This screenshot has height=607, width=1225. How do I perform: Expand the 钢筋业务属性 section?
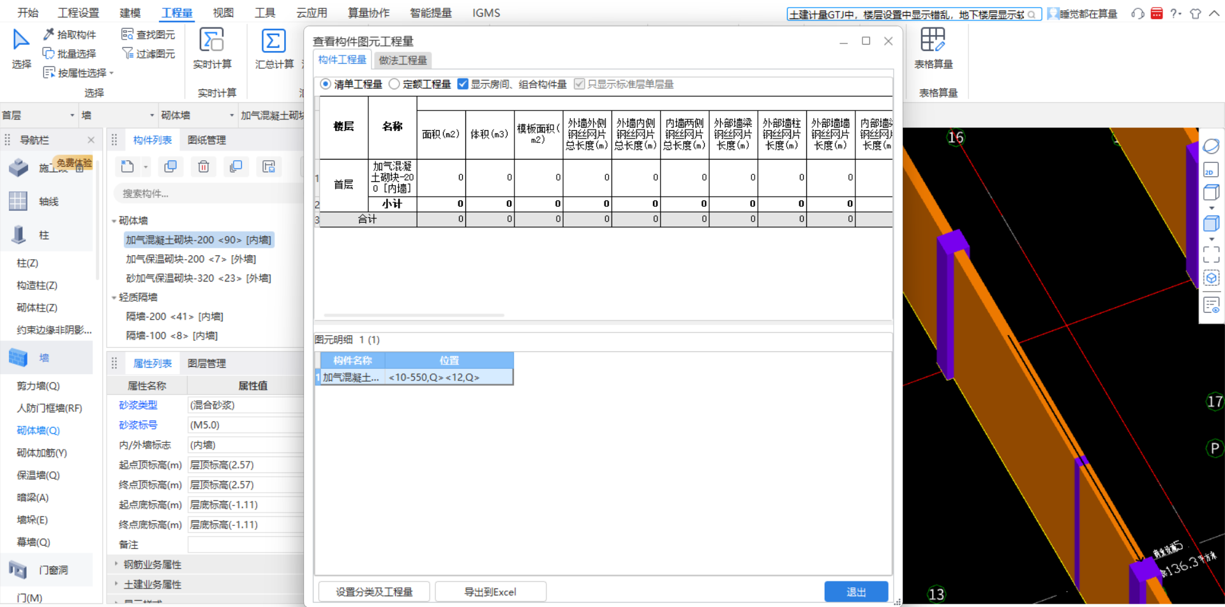pyautogui.click(x=116, y=564)
